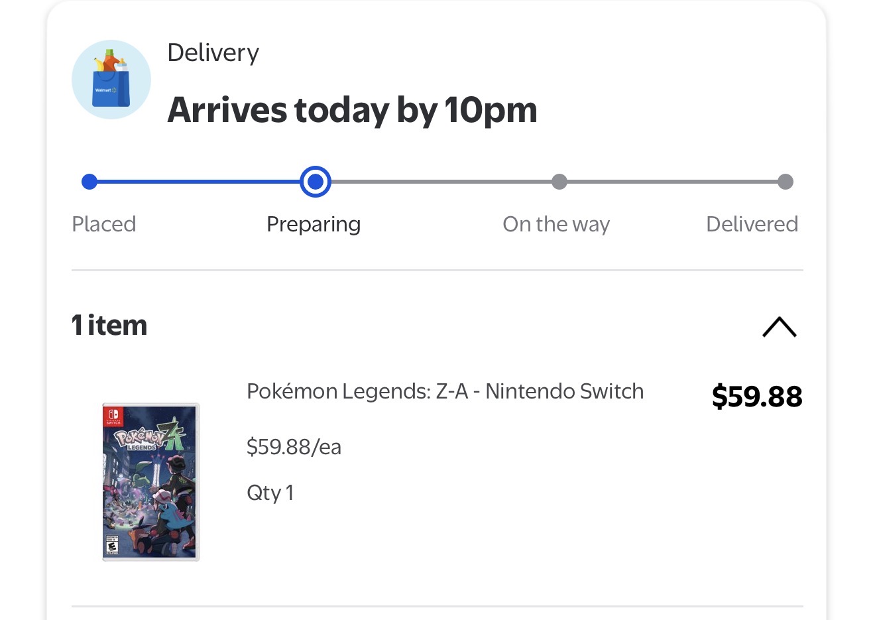Click the Arrives today by 10pm heading
This screenshot has width=875, height=620.
352,110
